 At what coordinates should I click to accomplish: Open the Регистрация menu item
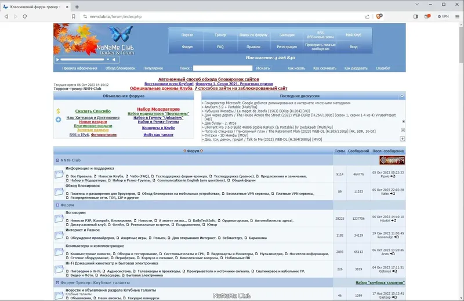tap(287, 47)
